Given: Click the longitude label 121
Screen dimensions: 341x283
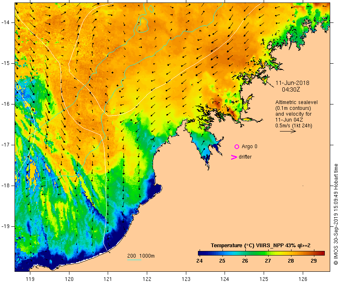Looking at the screenshot, I should 108,279.
